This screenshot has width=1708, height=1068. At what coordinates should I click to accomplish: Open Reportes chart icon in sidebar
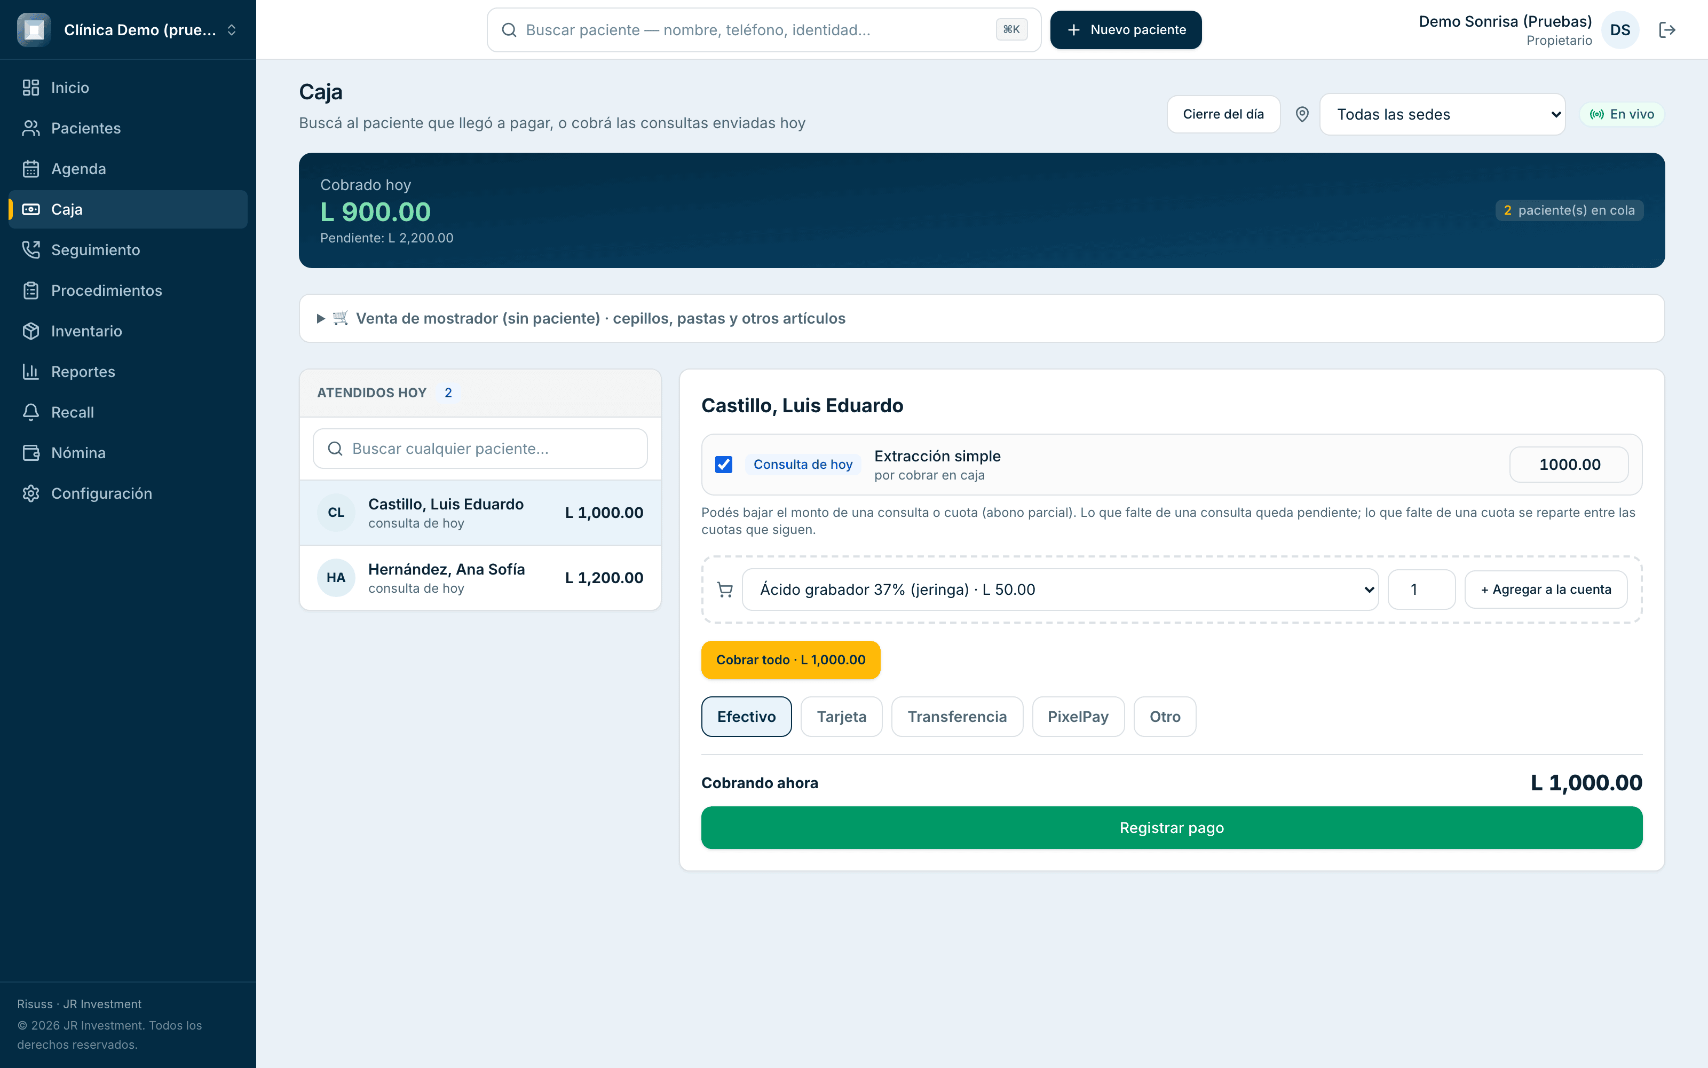(30, 372)
